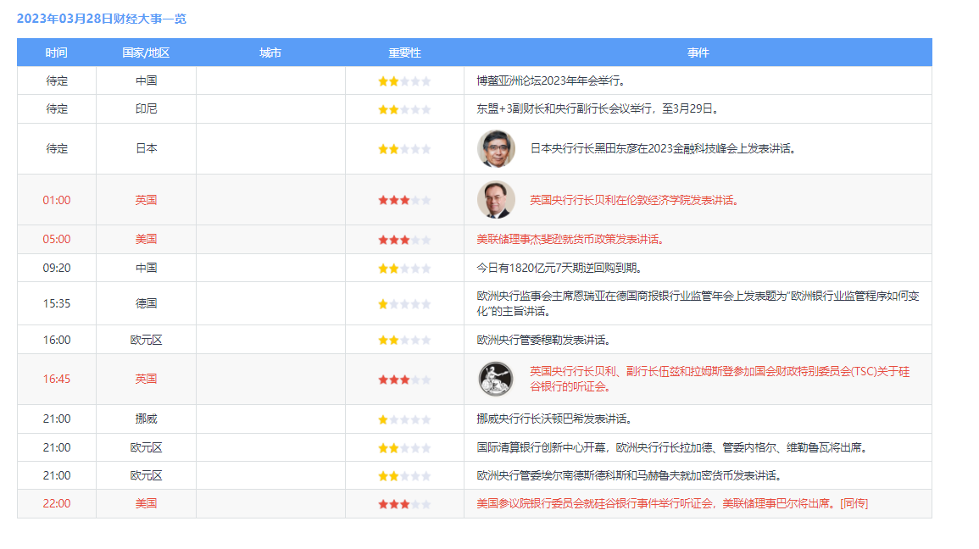Screen dimensions: 979x549
Task: Click 欧元区 in the 16:00 row
Action: [146, 340]
